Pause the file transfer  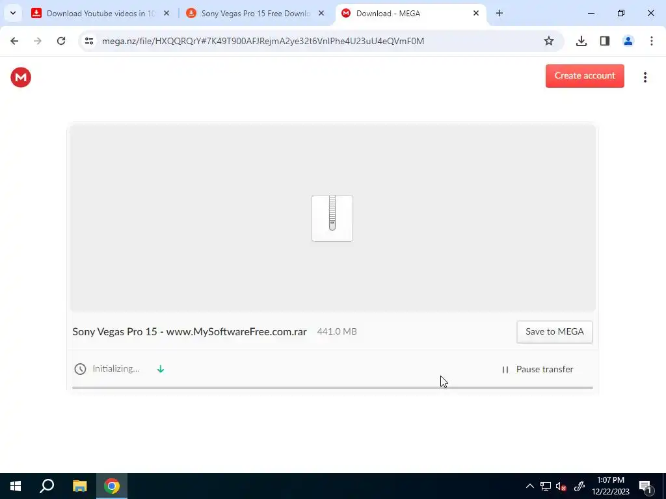(538, 370)
